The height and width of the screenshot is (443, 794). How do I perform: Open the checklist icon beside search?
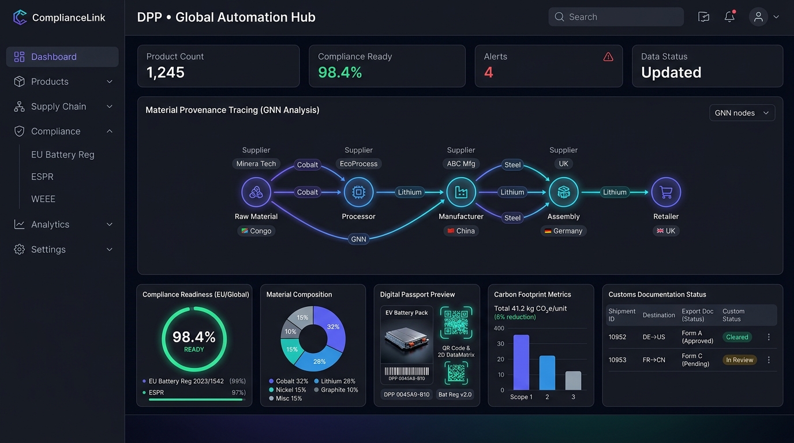pos(703,17)
